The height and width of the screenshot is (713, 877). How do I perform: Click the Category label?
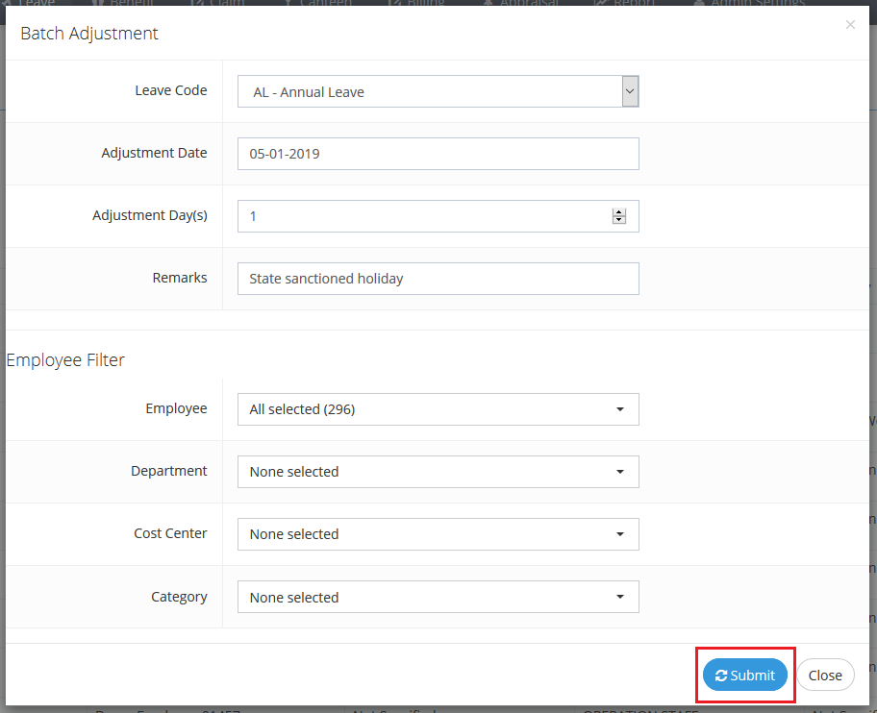pyautogui.click(x=179, y=597)
